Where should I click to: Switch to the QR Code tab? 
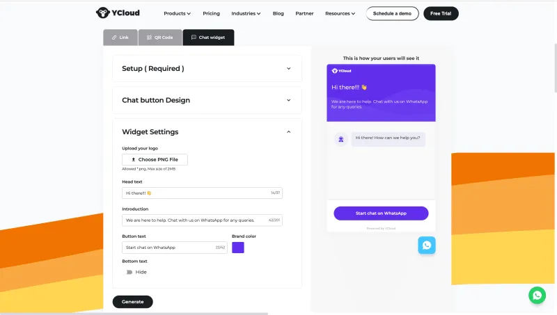pos(159,38)
